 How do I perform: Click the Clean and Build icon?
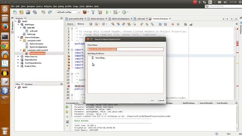tap(100, 12)
